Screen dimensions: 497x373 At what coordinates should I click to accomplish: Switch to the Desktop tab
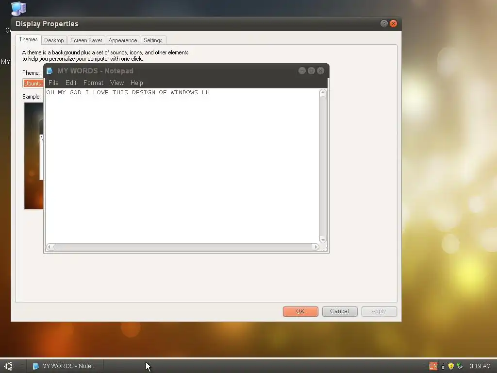[x=54, y=40]
